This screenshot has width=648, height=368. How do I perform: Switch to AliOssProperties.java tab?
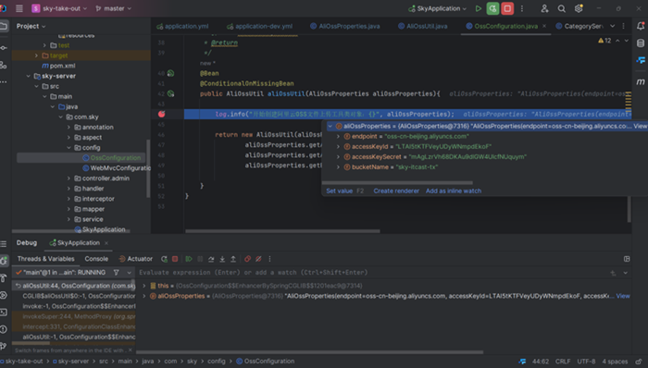(345, 26)
